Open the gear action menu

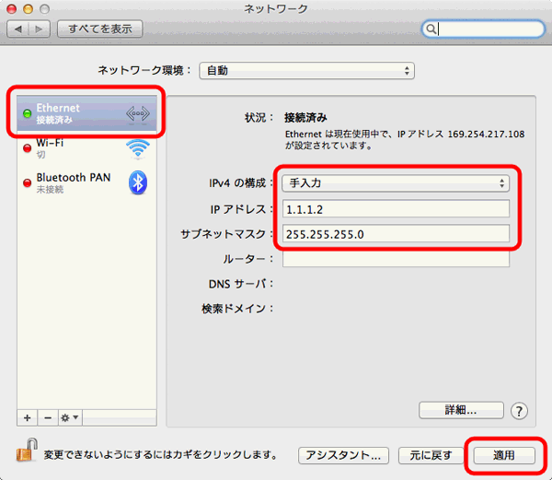point(69,417)
